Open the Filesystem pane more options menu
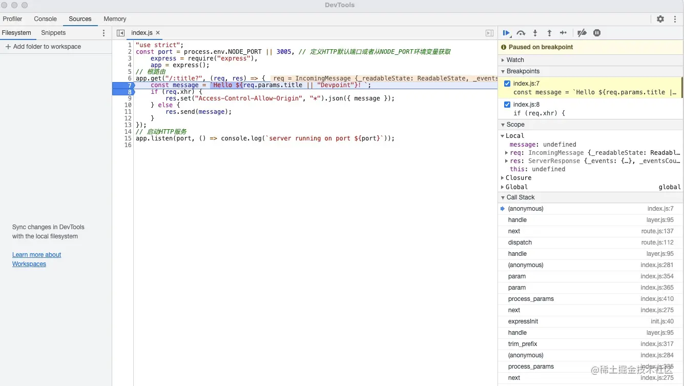The width and height of the screenshot is (684, 386). 104,33
